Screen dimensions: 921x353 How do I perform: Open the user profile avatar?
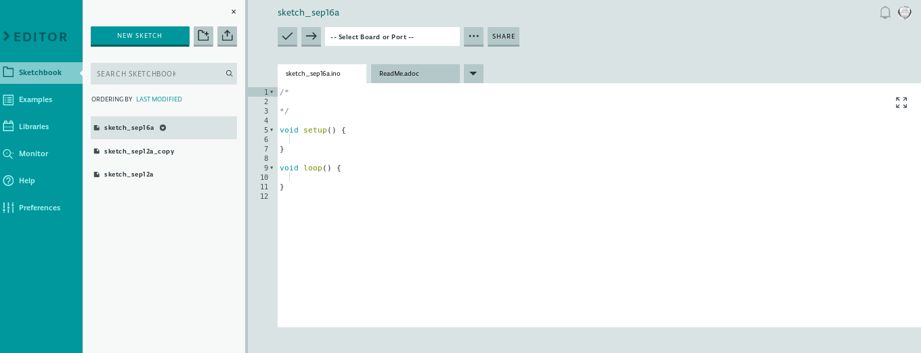pyautogui.click(x=905, y=13)
